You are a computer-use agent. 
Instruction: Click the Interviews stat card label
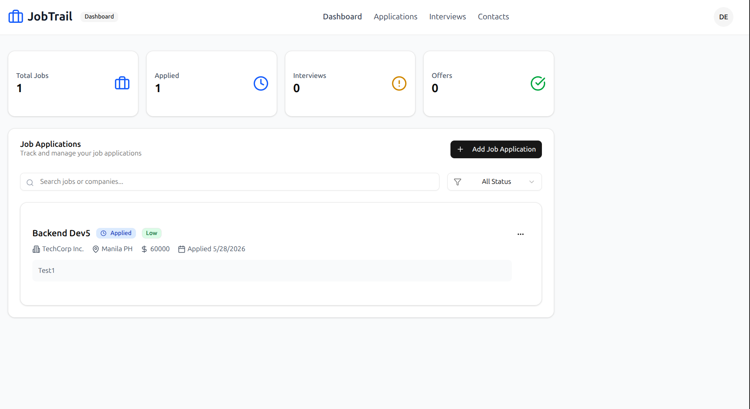pos(310,76)
